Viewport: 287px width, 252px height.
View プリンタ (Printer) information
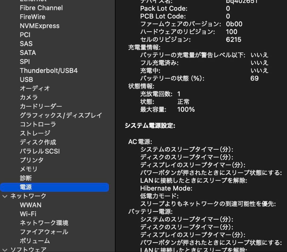tap(32, 160)
